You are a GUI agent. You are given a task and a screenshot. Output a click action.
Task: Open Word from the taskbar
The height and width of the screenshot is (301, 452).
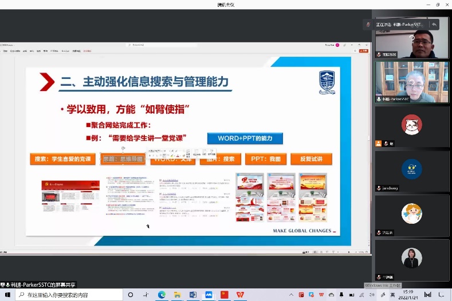[193, 295]
